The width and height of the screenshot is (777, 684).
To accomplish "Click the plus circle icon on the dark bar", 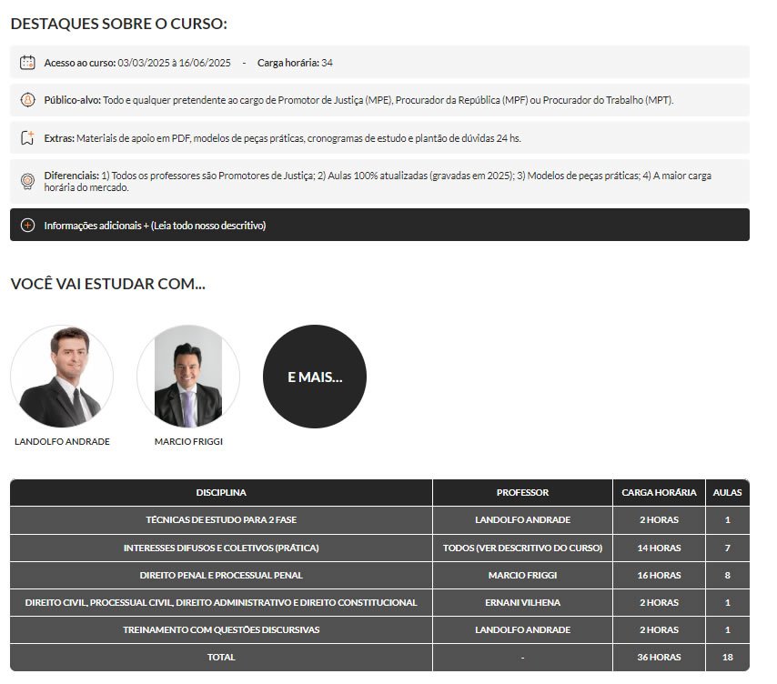I will click(x=27, y=226).
